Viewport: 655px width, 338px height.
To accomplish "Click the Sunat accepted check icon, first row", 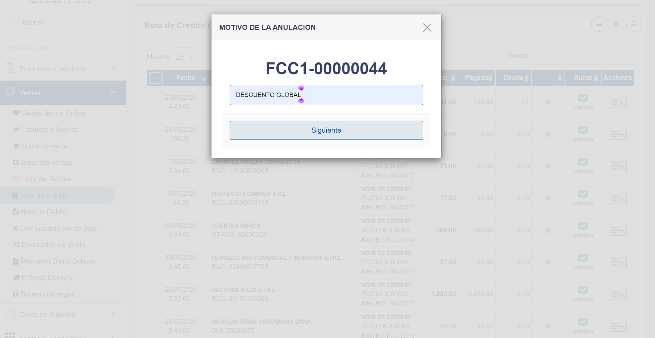I will 583,98.
